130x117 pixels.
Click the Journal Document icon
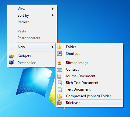60,76
